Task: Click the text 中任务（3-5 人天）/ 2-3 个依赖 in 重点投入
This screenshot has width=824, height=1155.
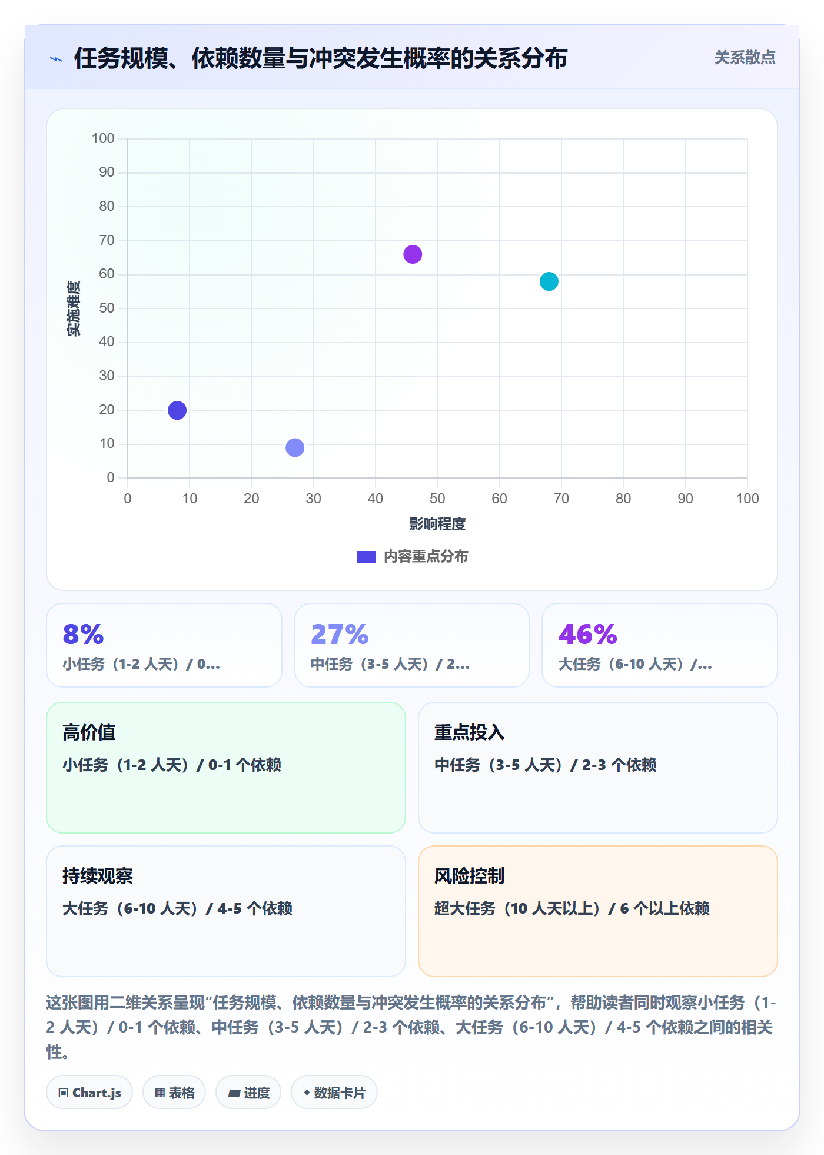Action: 546,765
